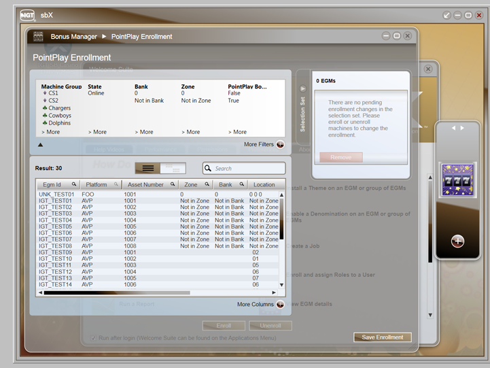Click Welcome Suite scrollbar down arrow

[430, 315]
